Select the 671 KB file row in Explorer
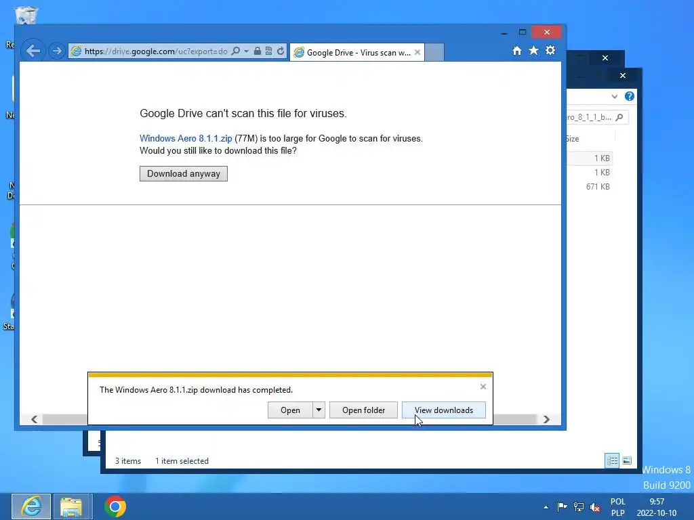Image resolution: width=694 pixels, height=520 pixels. click(590, 187)
